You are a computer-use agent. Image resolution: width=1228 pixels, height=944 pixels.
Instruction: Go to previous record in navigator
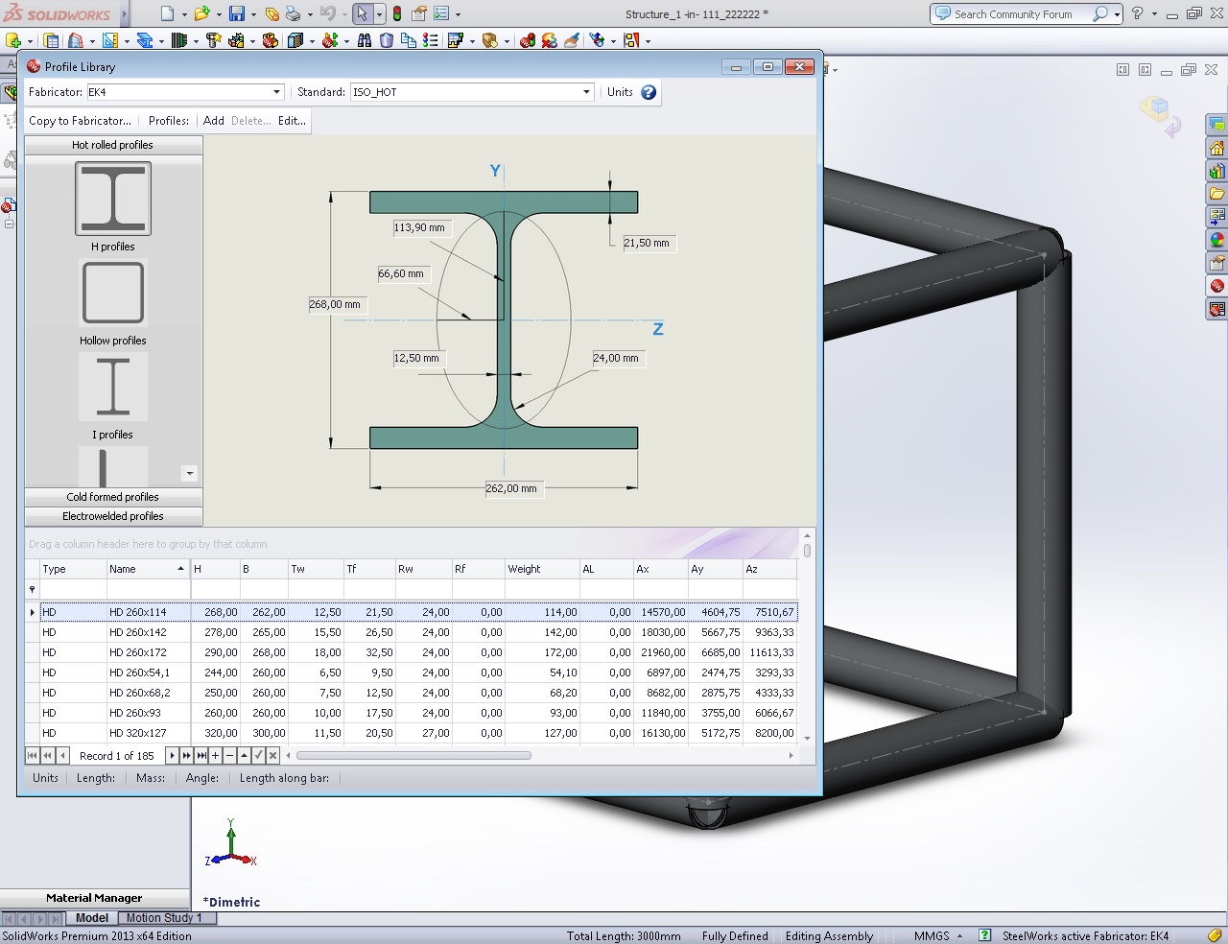click(62, 756)
